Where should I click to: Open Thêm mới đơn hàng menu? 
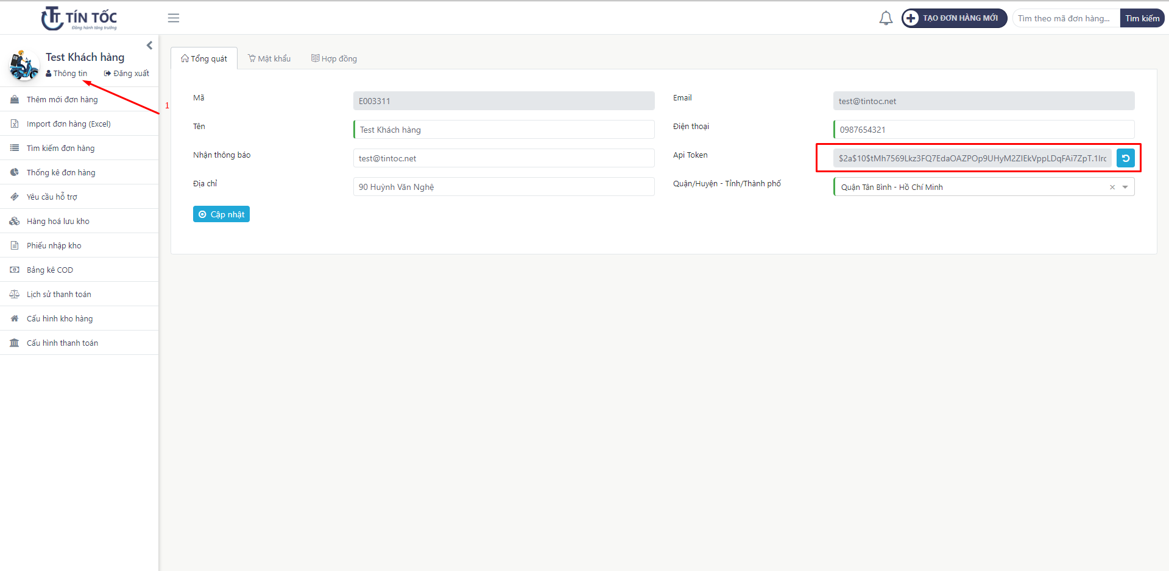[x=62, y=99]
